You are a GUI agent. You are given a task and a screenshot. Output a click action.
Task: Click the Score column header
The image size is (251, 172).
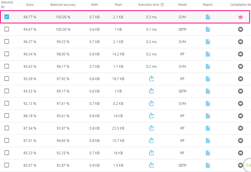pos(30,5)
